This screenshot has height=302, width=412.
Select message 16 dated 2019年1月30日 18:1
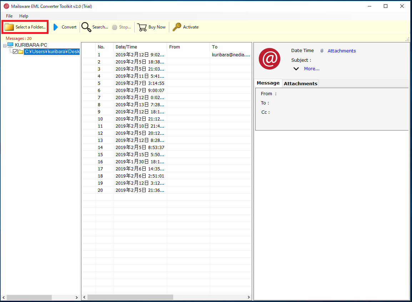pyautogui.click(x=166, y=162)
